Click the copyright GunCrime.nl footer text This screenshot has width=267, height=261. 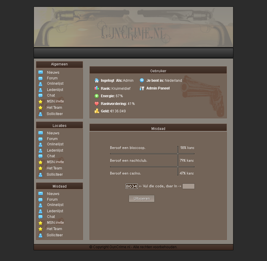133,247
